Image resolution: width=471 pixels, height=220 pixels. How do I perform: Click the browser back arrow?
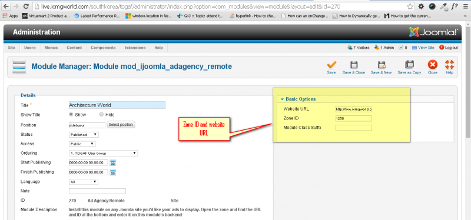6,6
